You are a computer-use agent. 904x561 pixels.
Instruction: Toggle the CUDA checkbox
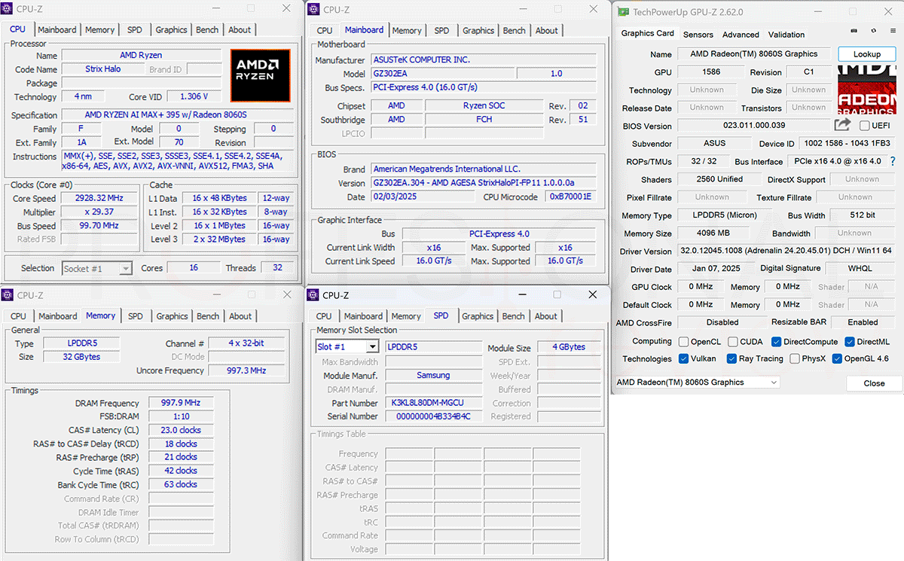732,342
